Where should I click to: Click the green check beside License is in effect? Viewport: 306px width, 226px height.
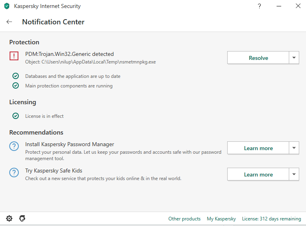point(16,116)
